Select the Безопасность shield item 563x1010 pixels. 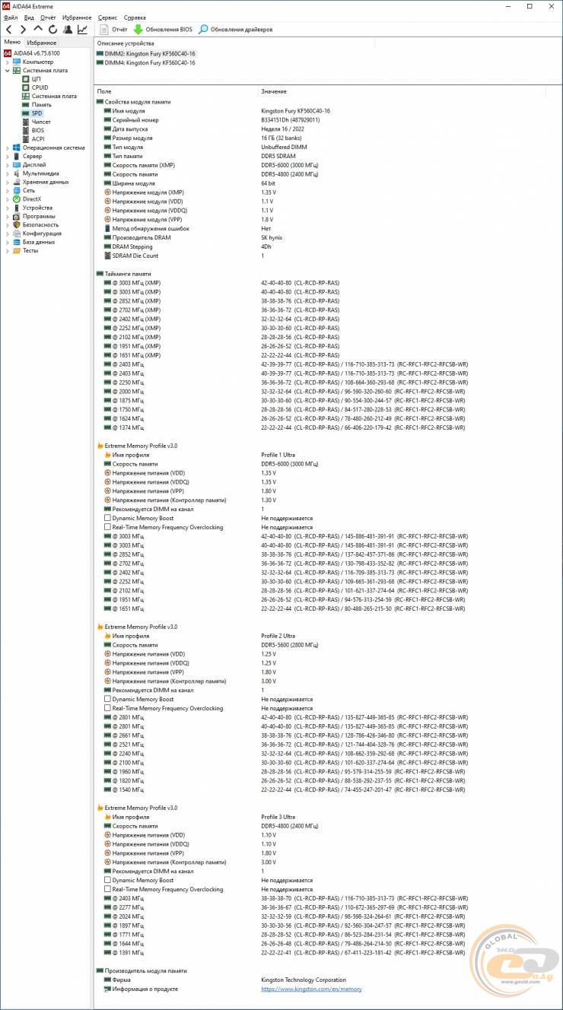click(x=35, y=225)
